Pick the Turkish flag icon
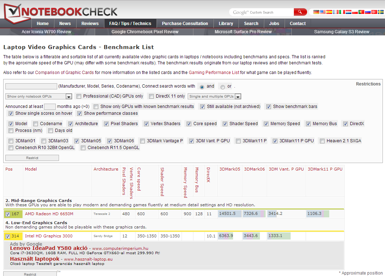 coord(374,12)
